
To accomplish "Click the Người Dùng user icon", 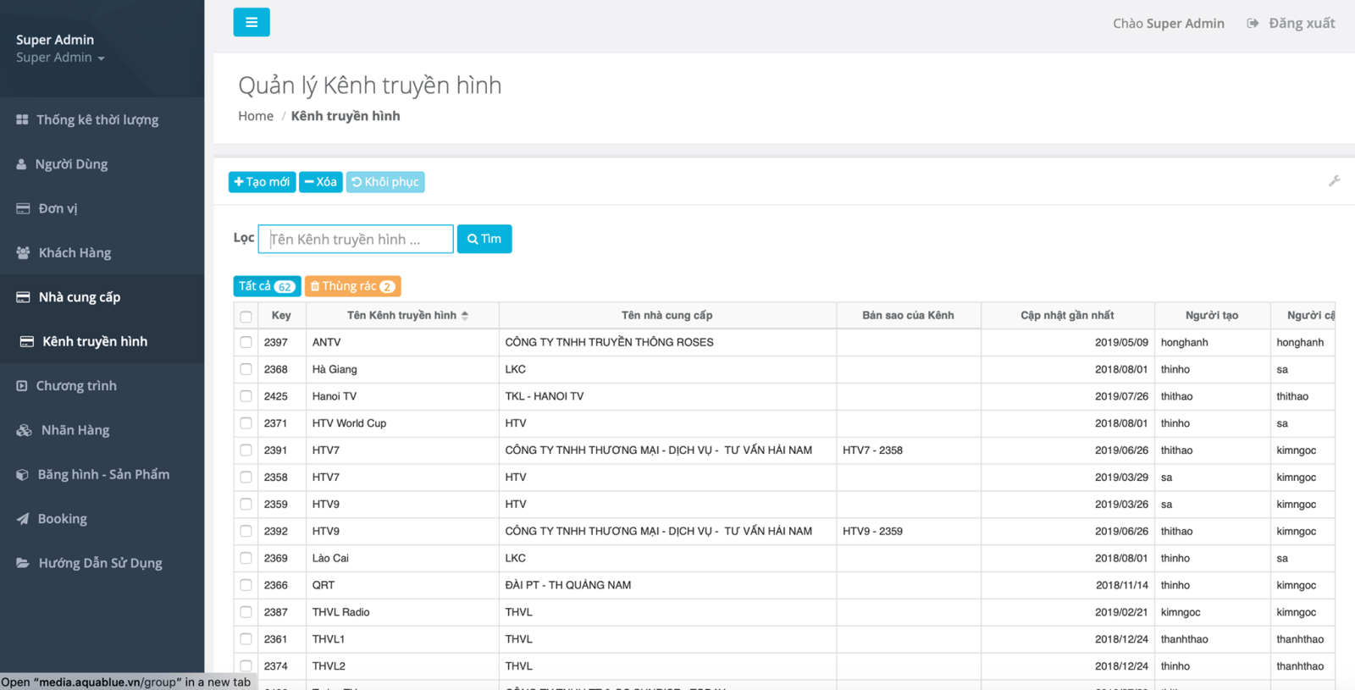I will [x=21, y=164].
